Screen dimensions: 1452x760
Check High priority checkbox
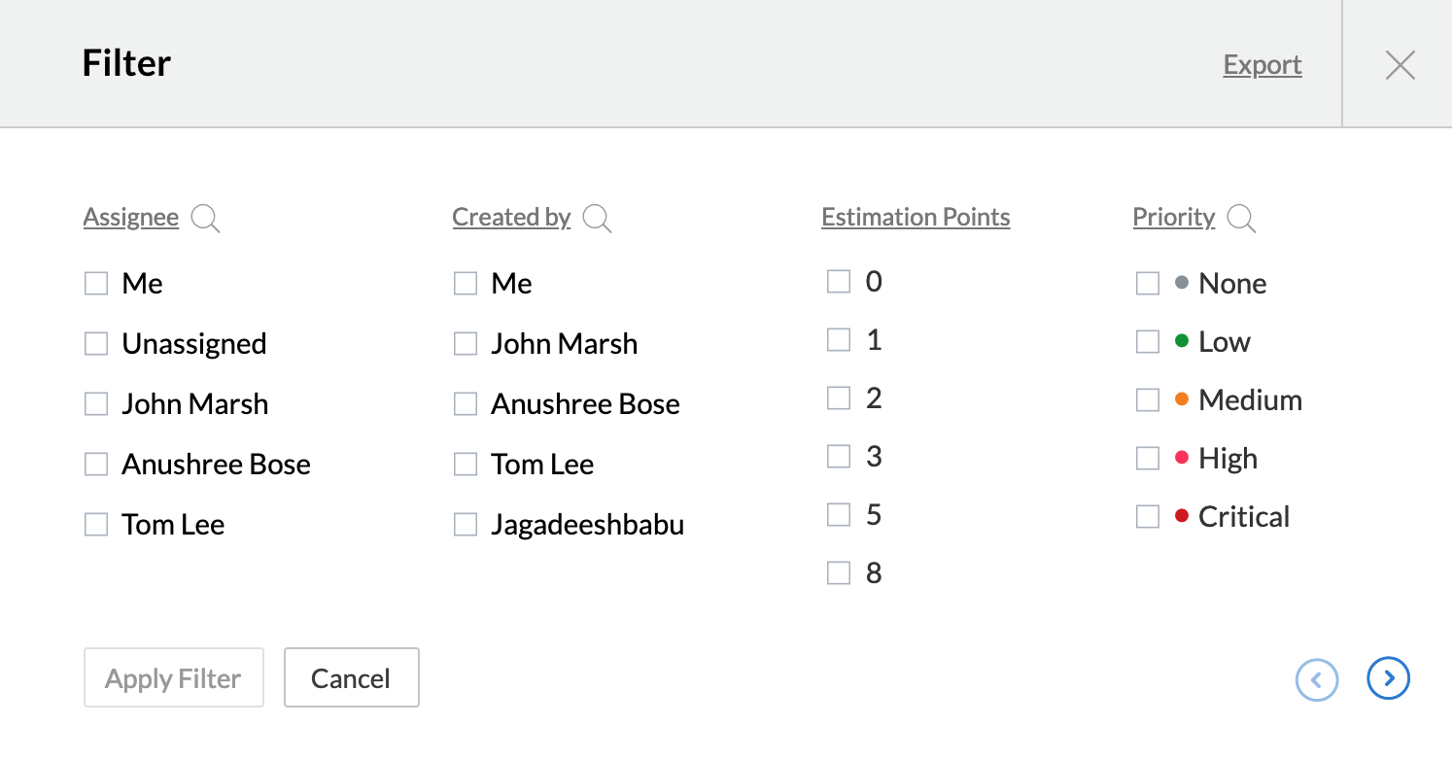point(1148,459)
